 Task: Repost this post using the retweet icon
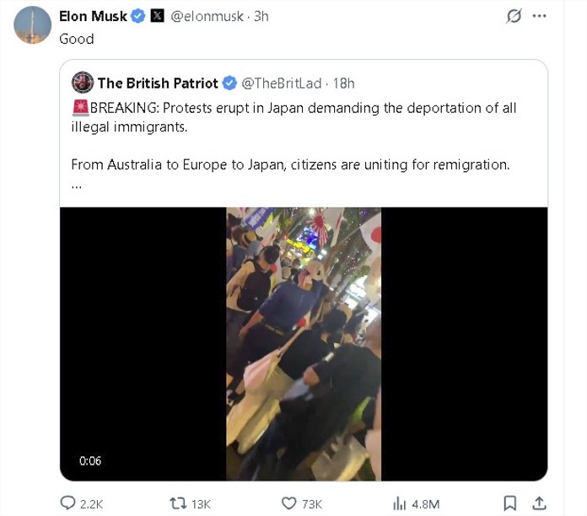point(178,503)
